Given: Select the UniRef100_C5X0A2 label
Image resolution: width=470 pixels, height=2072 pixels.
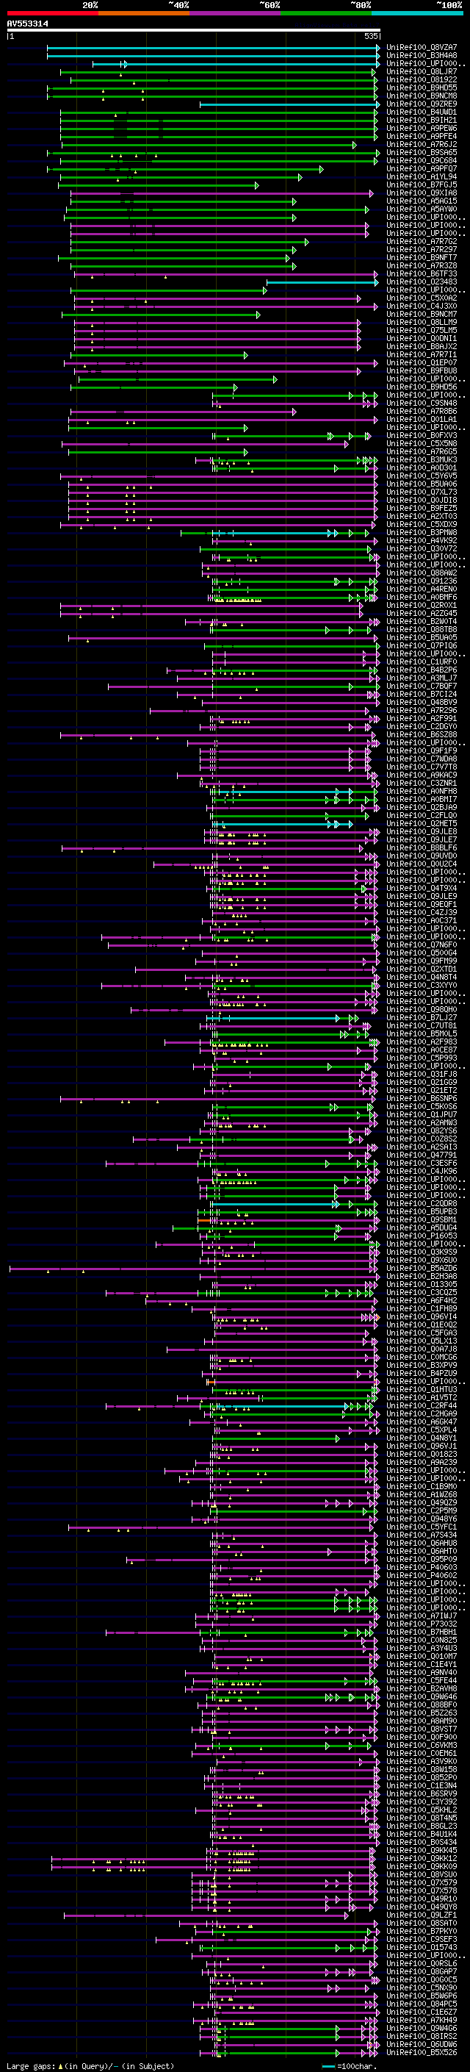Looking at the screenshot, I should [x=421, y=298].
